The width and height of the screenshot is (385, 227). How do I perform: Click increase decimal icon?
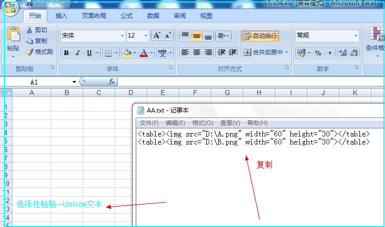click(x=343, y=52)
